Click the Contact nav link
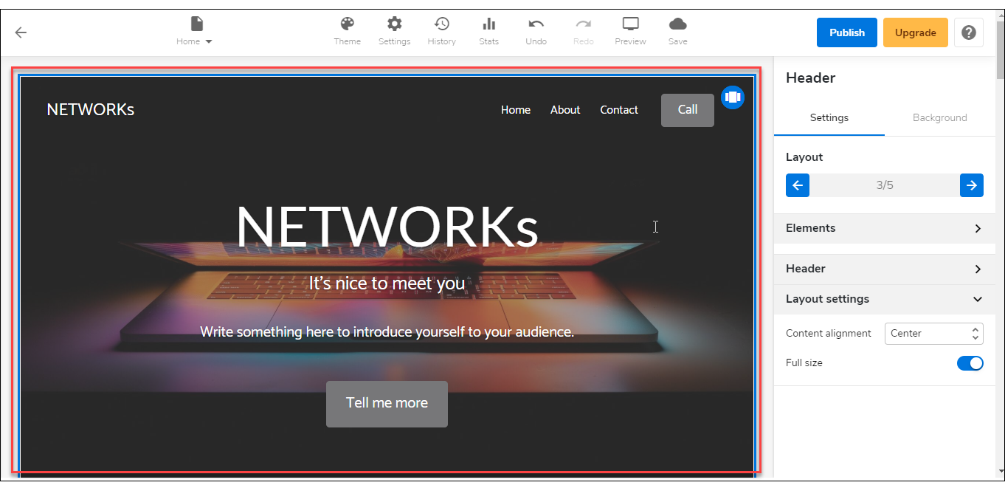 [618, 109]
